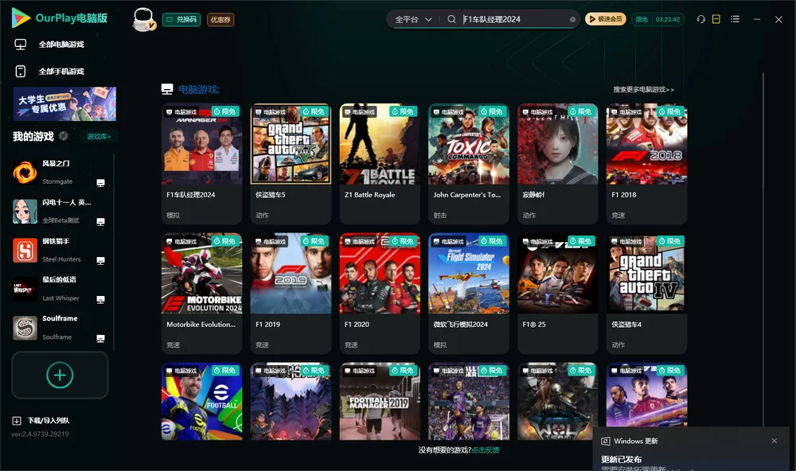Open the F1® 25 game card
Screen dimensions: 796x471
[557, 294]
